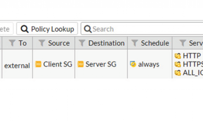Select the Server SG destination entry
The image size is (203, 121).
point(101,64)
